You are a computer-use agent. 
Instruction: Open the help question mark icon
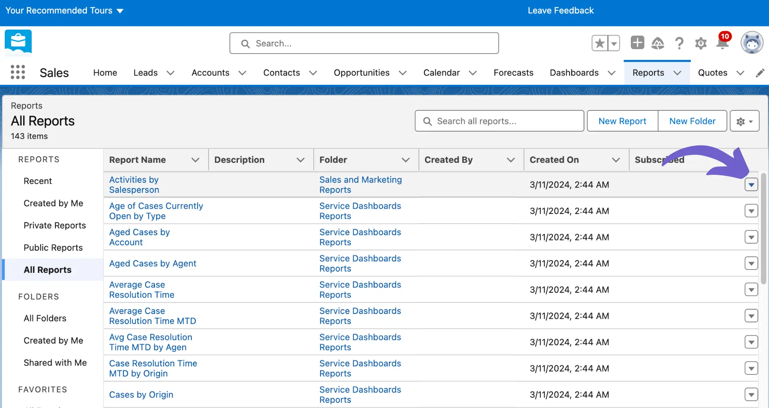(679, 43)
